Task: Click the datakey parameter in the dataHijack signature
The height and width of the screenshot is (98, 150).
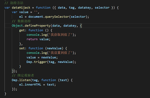Action: click(x=84, y=8)
